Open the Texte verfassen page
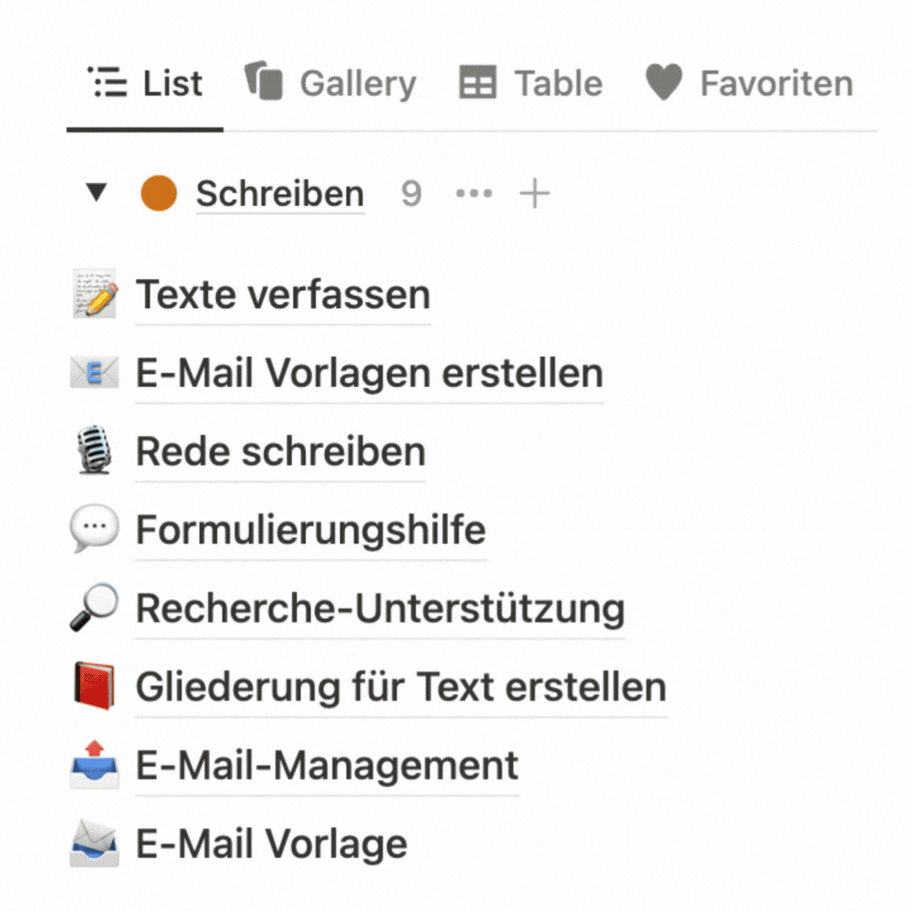The width and height of the screenshot is (911, 911). pos(283,294)
